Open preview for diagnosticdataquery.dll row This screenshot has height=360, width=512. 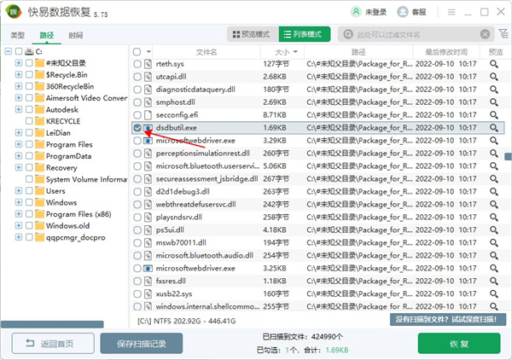click(x=494, y=90)
